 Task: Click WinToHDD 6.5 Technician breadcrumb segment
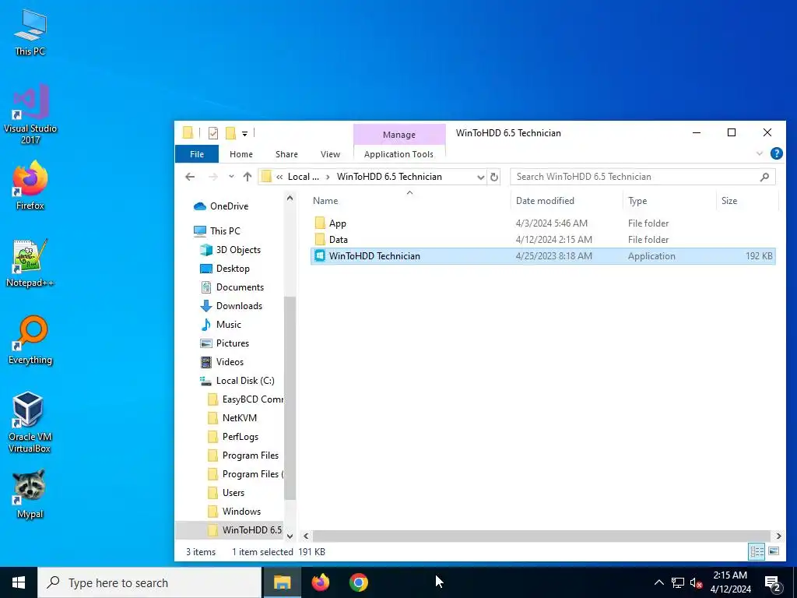tap(389, 177)
